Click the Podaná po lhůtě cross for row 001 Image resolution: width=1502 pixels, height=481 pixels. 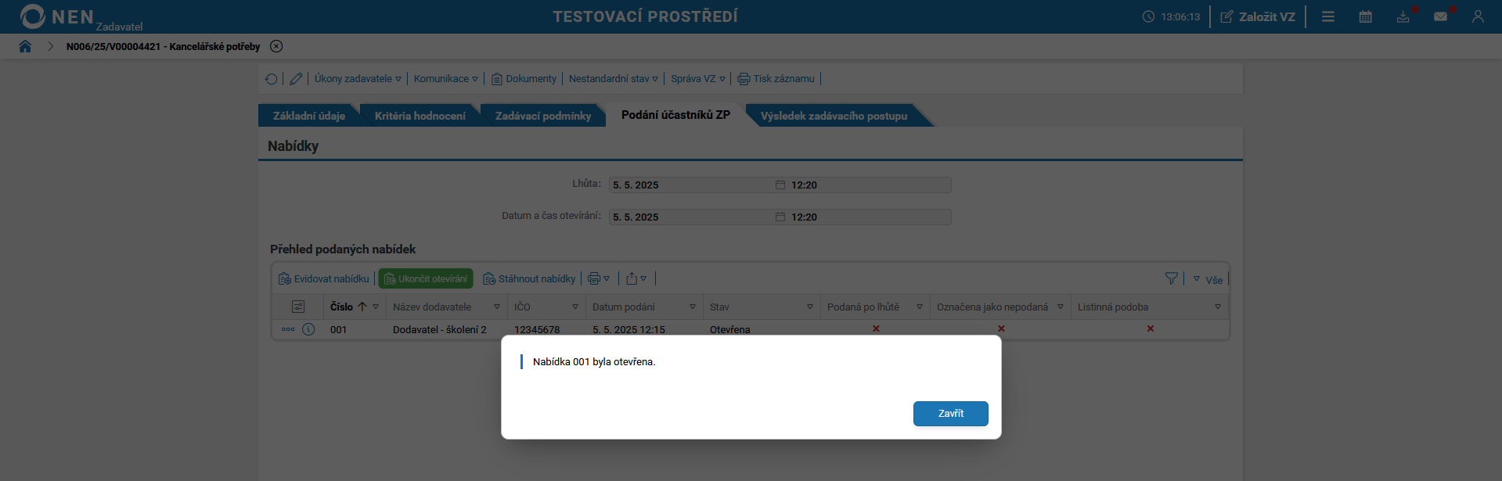tap(876, 328)
